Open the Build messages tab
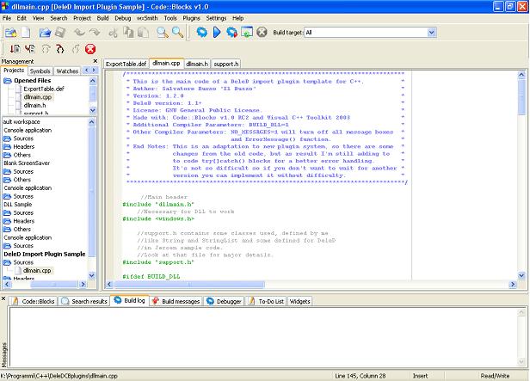530x381 pixels. coord(176,301)
